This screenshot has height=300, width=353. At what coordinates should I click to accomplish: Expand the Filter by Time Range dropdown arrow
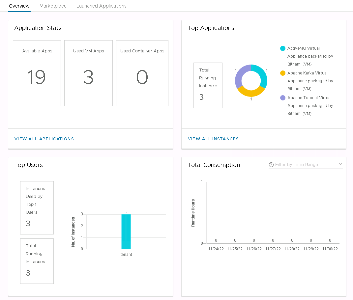point(340,164)
